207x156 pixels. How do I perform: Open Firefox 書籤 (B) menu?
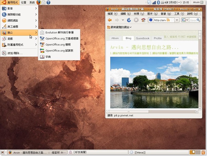click(x=166, y=14)
